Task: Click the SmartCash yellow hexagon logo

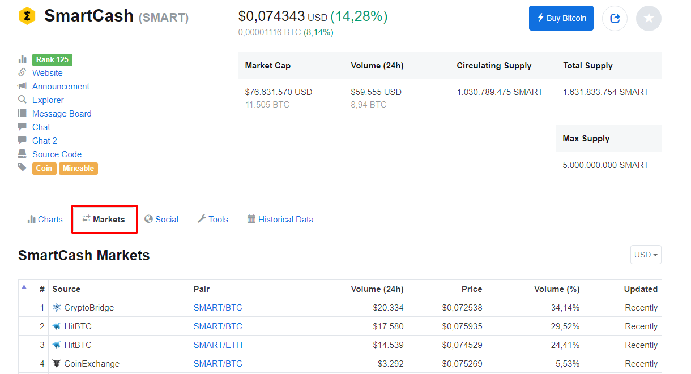Action: [27, 16]
